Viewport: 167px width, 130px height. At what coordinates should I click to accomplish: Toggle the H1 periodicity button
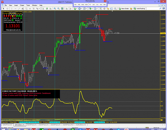(90, 5)
